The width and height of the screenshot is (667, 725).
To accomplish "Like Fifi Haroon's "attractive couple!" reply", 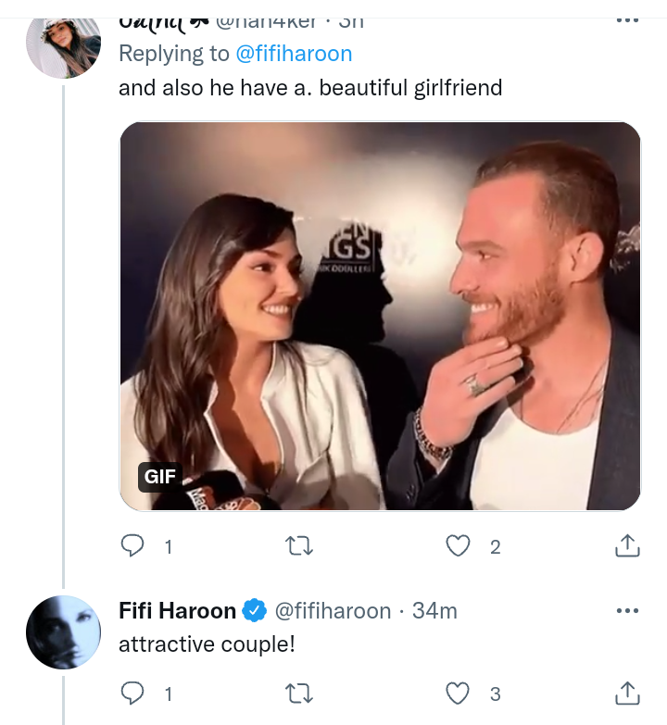I will coord(459,692).
